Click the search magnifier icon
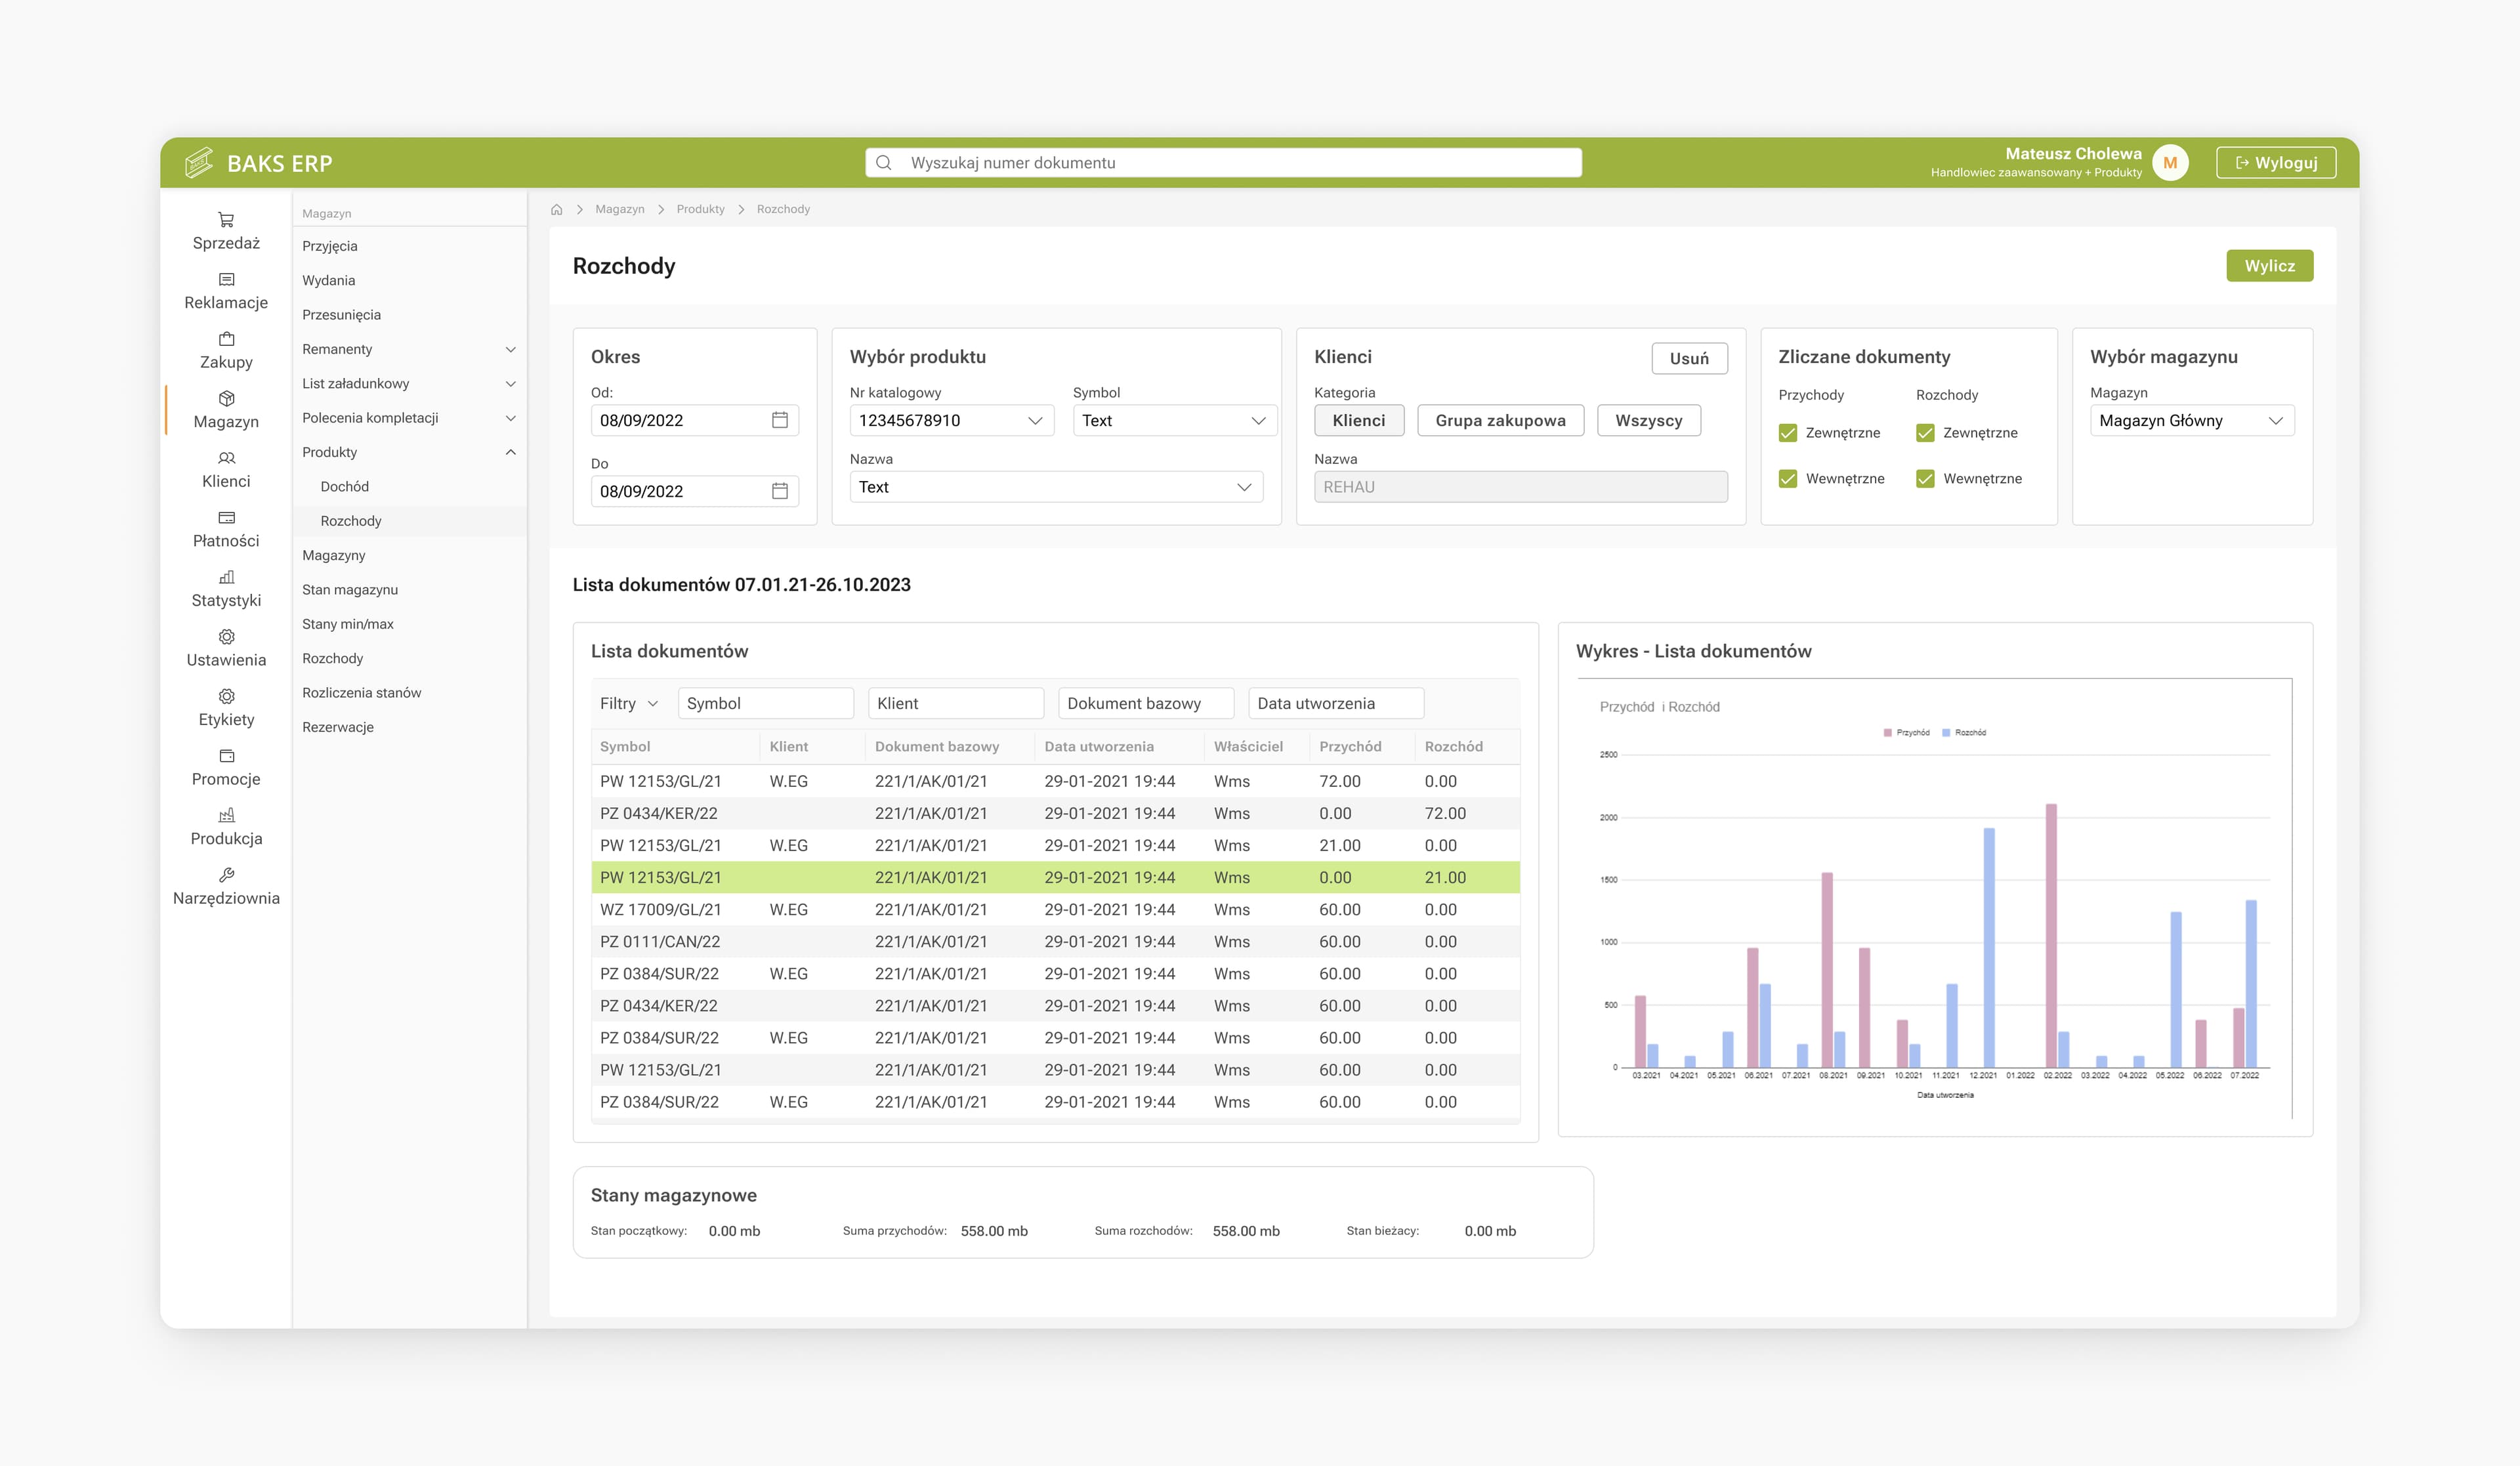 point(883,162)
